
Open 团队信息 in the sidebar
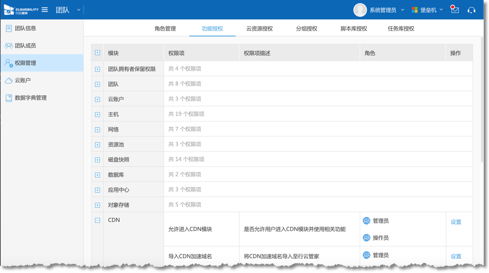pyautogui.click(x=25, y=28)
